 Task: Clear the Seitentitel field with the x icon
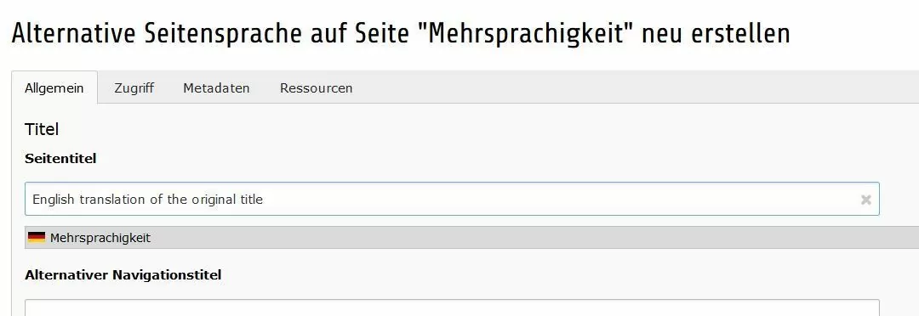point(865,200)
